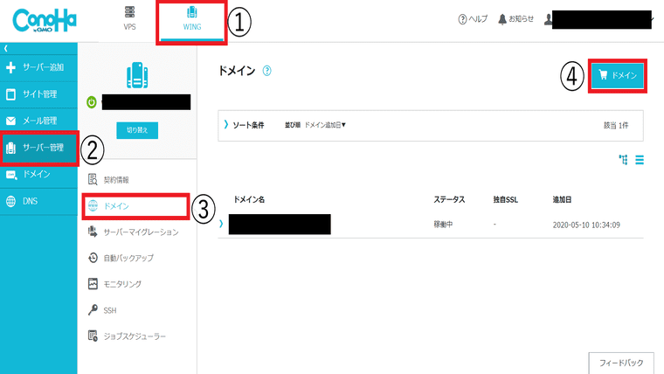The image size is (664, 374).
Task: Open ジョブスケジューラー
Action: point(127,336)
